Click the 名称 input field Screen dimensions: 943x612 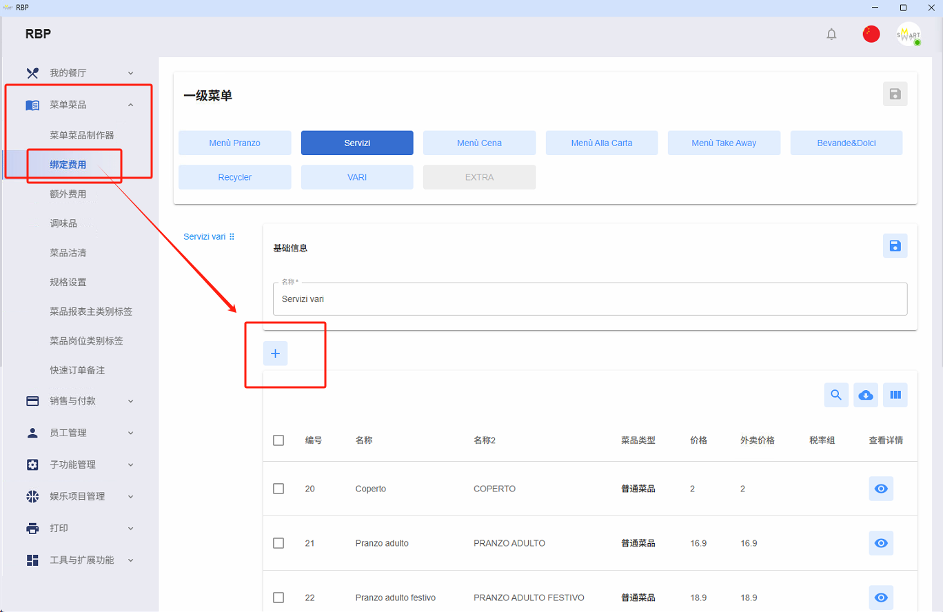tap(590, 299)
